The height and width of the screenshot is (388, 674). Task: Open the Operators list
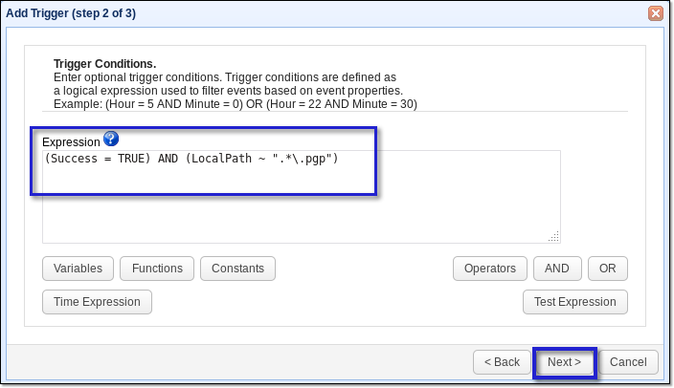(489, 269)
